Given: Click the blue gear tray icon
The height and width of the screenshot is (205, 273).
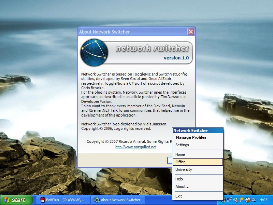Looking at the screenshot, I should 254,200.
